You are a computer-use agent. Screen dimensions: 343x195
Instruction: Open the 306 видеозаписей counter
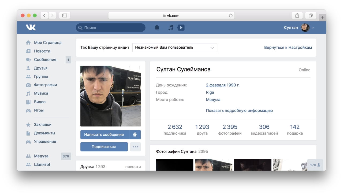[x=264, y=129]
